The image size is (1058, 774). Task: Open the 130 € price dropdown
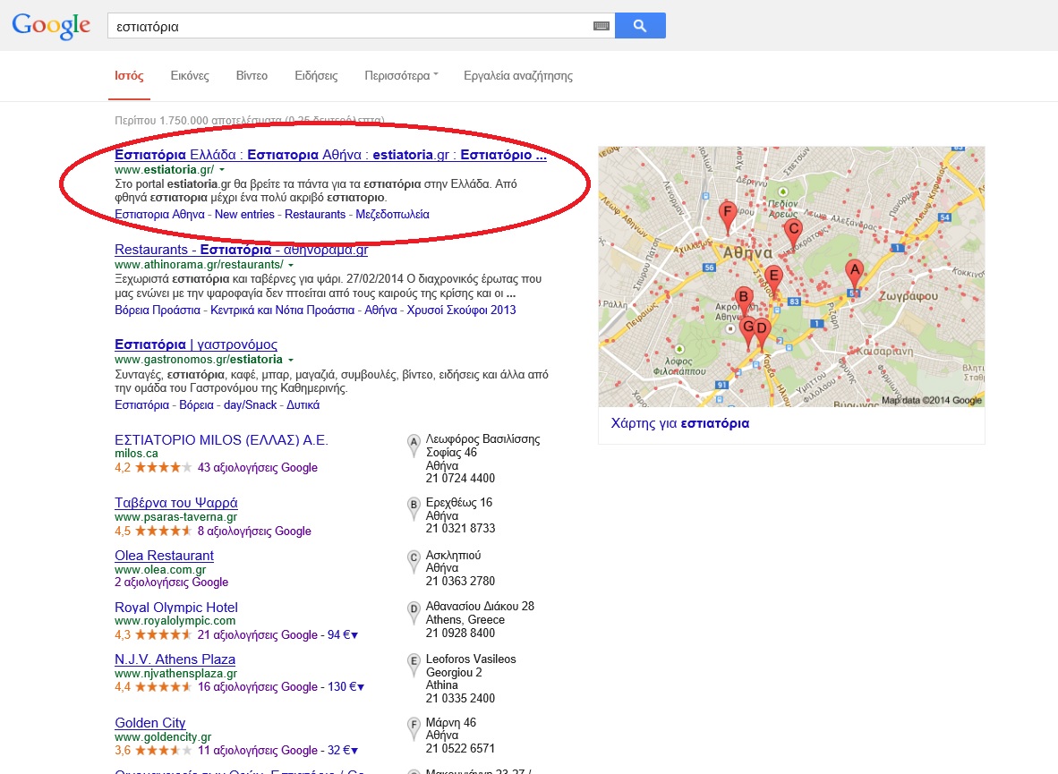click(346, 686)
